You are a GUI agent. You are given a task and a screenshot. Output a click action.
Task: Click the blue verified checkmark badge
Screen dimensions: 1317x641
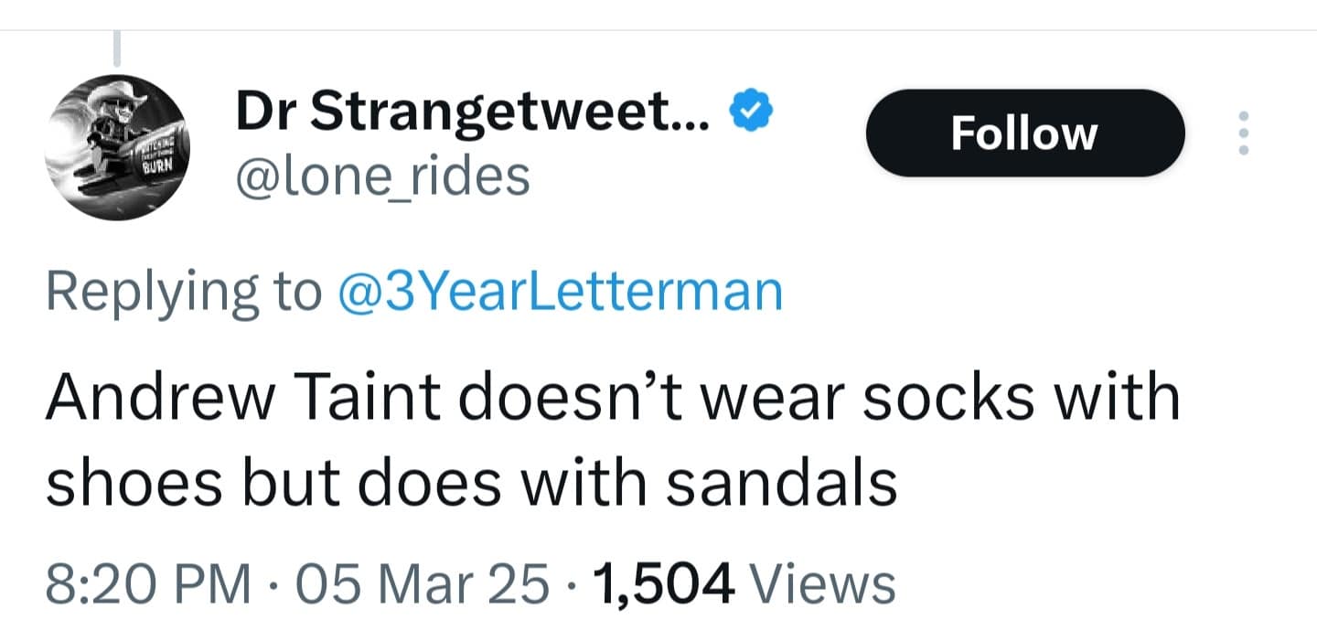748,110
